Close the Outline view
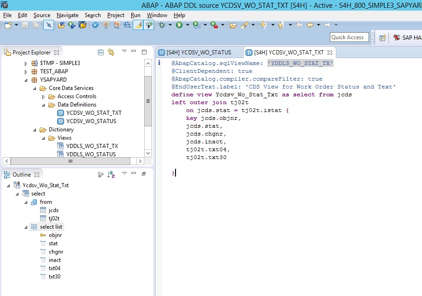 (37, 175)
